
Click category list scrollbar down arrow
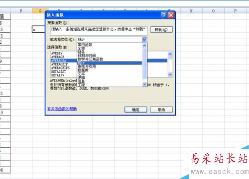point(144,84)
